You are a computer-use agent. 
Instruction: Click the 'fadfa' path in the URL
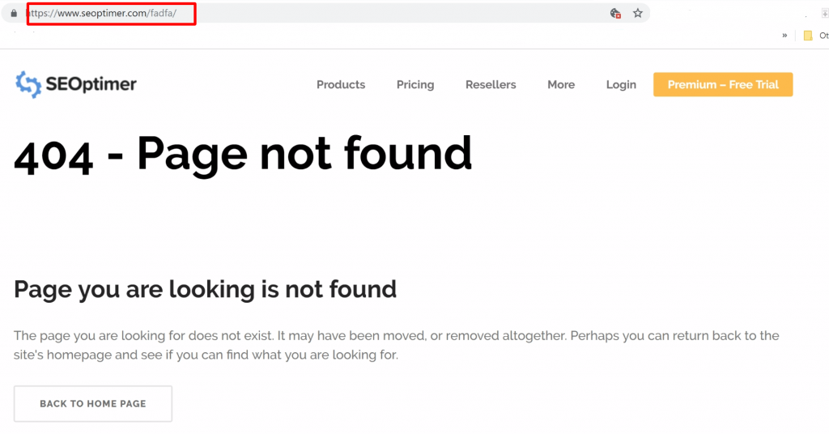tap(162, 15)
